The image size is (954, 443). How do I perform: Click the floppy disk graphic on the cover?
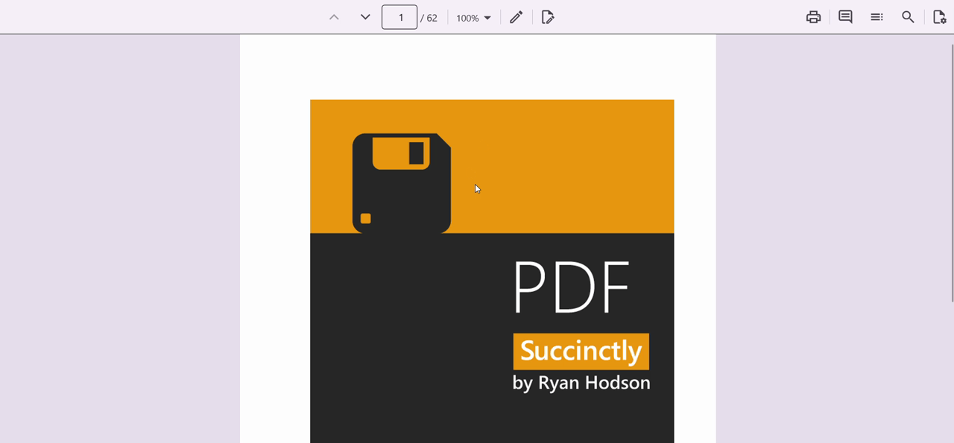401,186
